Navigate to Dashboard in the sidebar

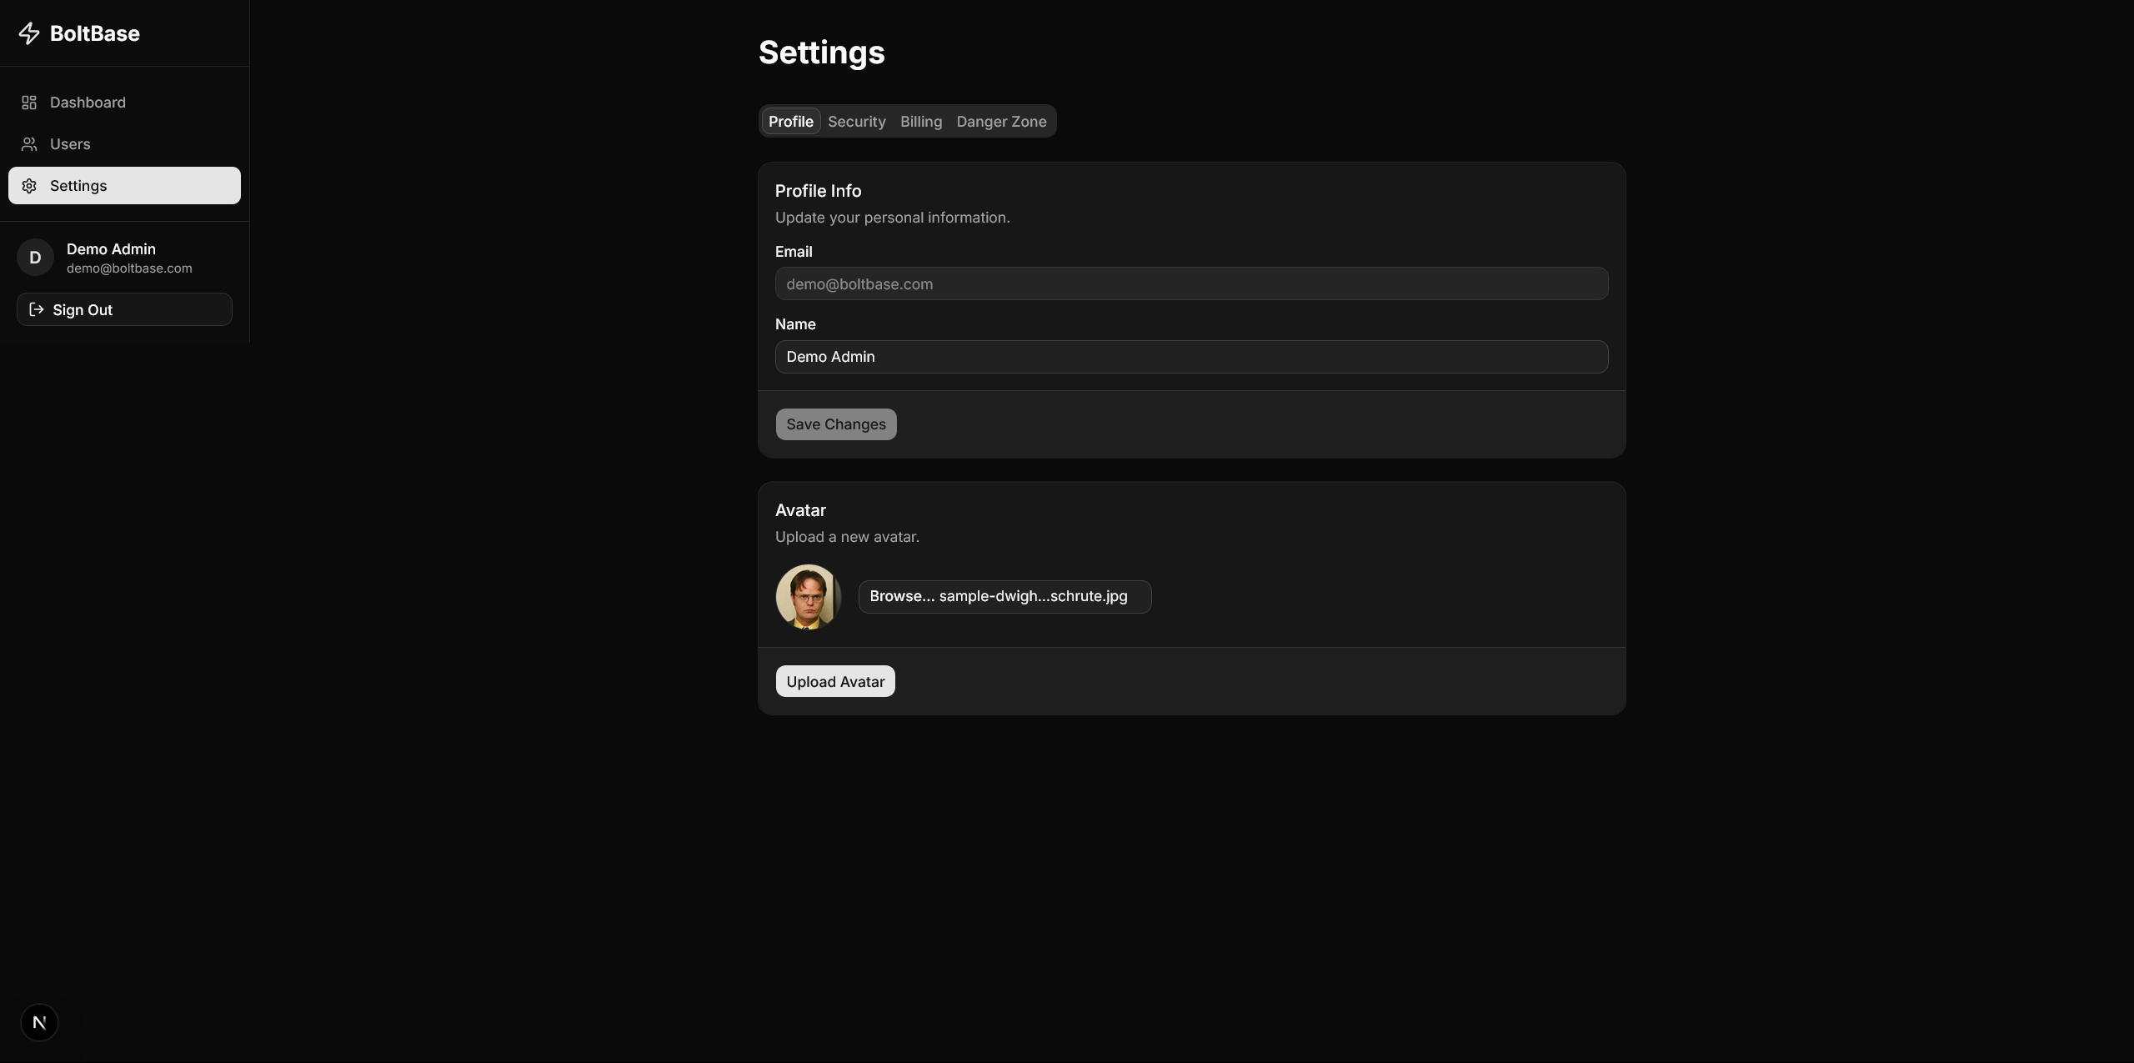(x=88, y=103)
